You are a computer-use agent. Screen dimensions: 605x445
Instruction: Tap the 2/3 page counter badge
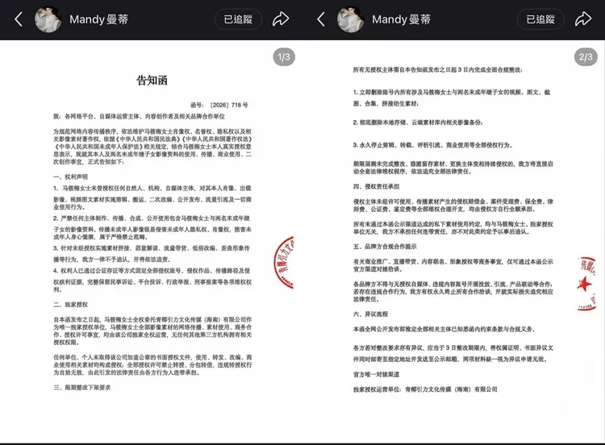point(586,57)
